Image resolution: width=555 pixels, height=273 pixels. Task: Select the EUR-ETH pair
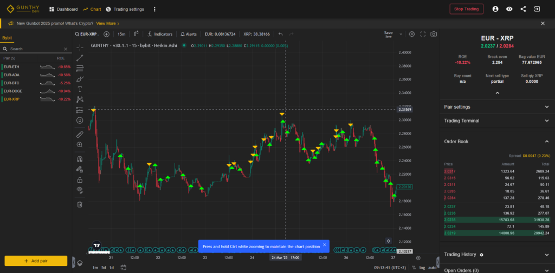pos(36,66)
